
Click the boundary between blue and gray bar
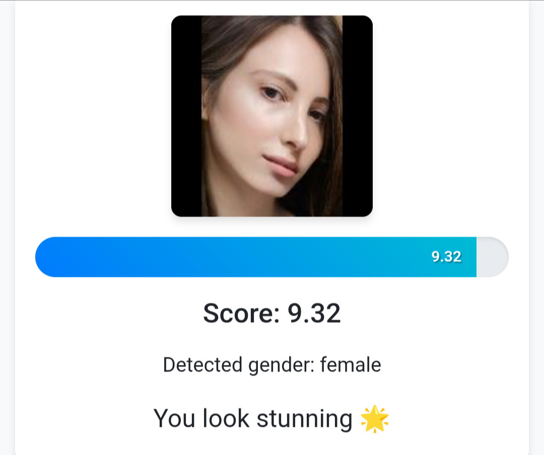(477, 257)
